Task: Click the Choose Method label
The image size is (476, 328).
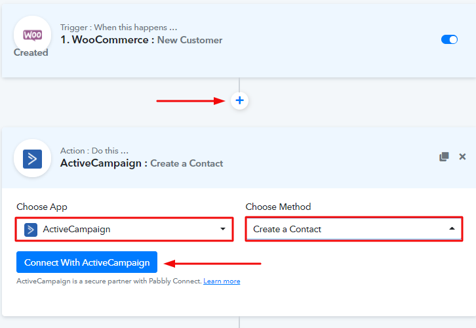Action: (278, 207)
